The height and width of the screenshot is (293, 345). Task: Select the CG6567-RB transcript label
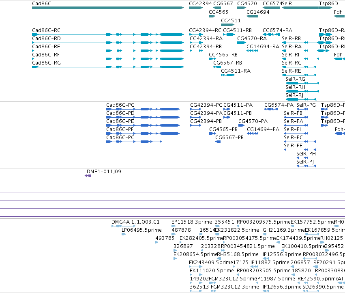click(x=228, y=63)
